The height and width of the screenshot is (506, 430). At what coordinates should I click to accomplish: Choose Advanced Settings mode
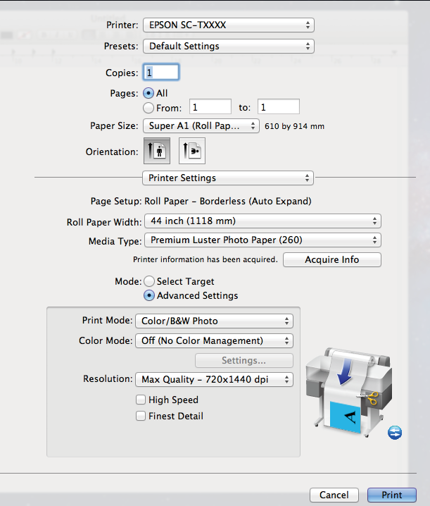point(149,295)
